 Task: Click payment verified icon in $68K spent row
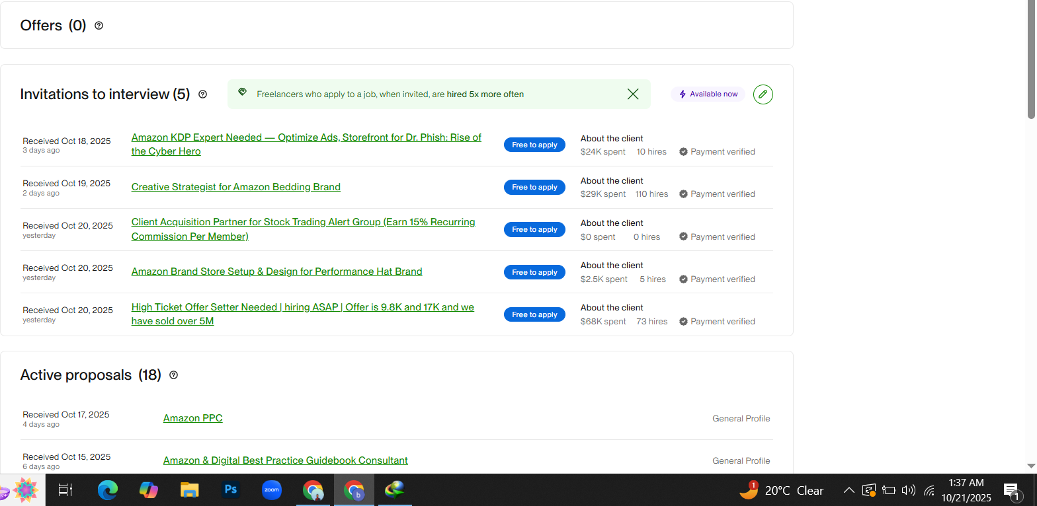[683, 321]
